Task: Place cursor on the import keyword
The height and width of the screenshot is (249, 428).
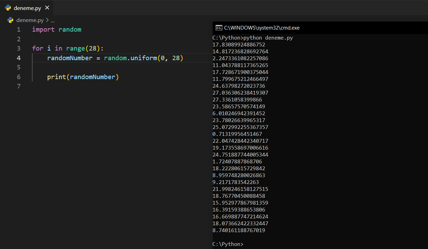Action: (x=43, y=30)
